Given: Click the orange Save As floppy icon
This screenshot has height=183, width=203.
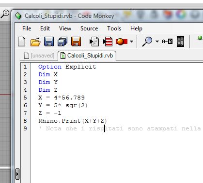Looking at the screenshot, I should tap(76, 42).
